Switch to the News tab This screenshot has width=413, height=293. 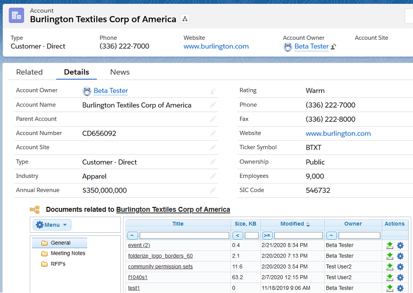click(x=120, y=72)
